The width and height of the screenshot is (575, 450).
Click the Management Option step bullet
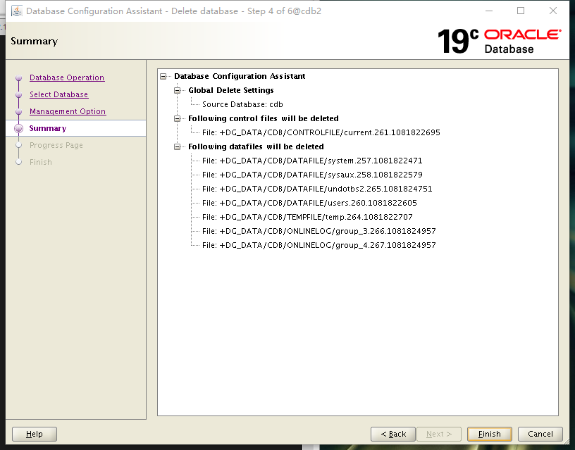pos(19,111)
